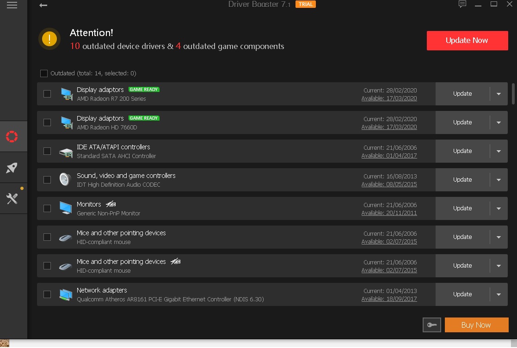This screenshot has width=517, height=348.
Task: Click the 'Current: 16/08/2013' date text
Action: pos(390,177)
